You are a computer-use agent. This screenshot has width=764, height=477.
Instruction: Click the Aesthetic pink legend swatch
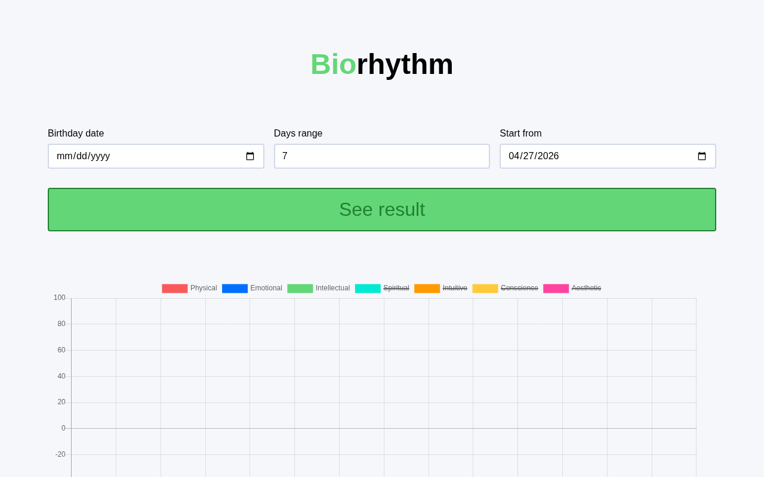tap(556, 289)
